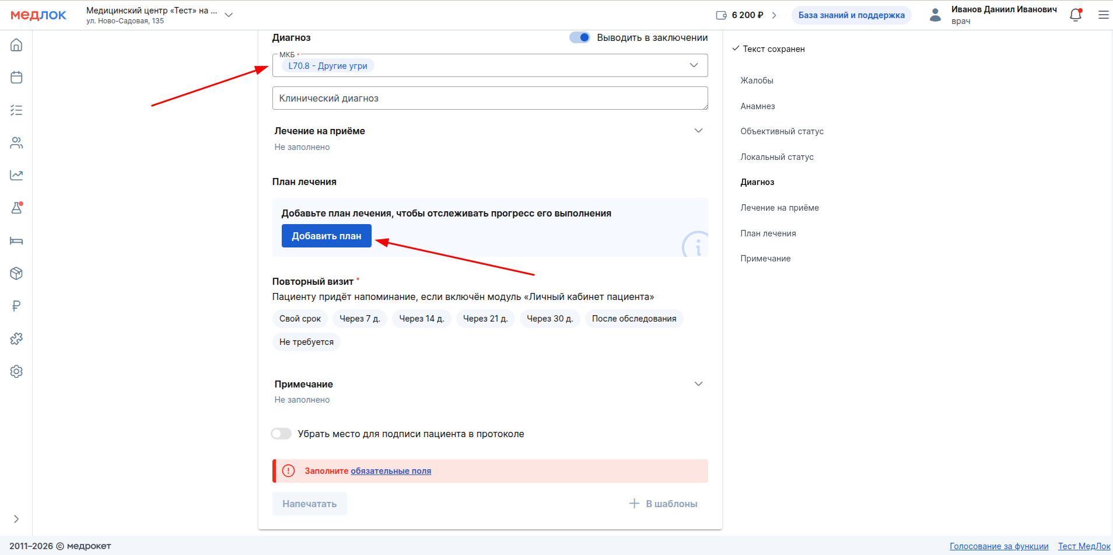Select the 'Через 14 д.' revisit option

[x=421, y=319]
